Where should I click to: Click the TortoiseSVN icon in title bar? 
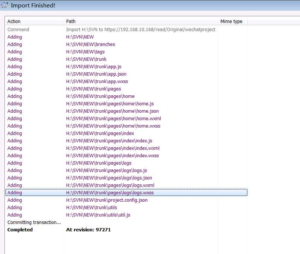[x=4, y=5]
